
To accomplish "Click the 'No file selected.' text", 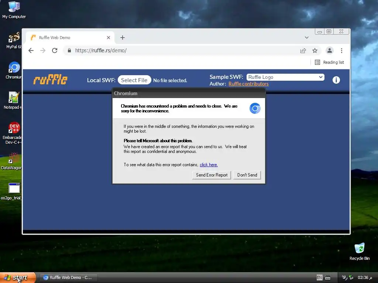I will (x=170, y=80).
